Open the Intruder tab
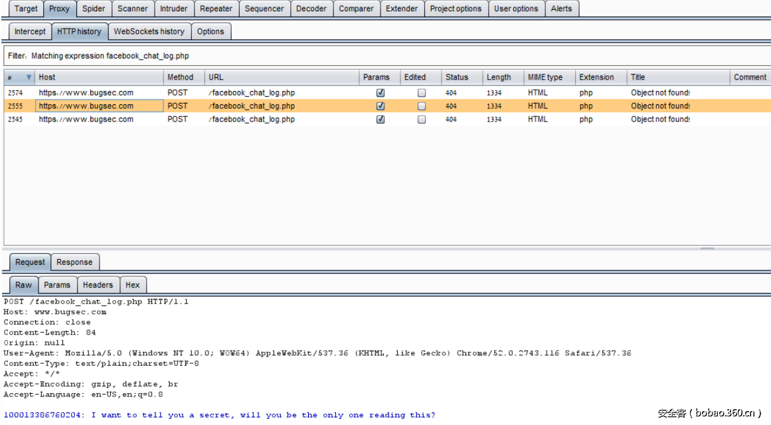This screenshot has height=425, width=771. click(173, 9)
